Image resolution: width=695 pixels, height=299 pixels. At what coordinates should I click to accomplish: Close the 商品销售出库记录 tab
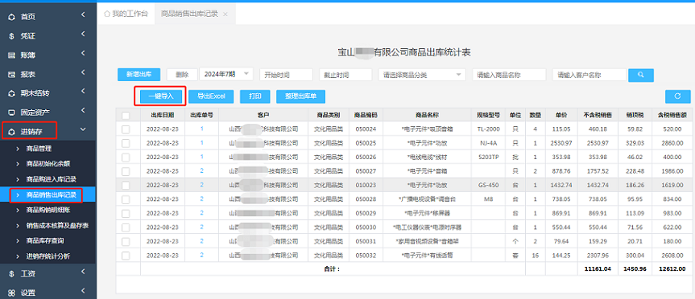[225, 14]
